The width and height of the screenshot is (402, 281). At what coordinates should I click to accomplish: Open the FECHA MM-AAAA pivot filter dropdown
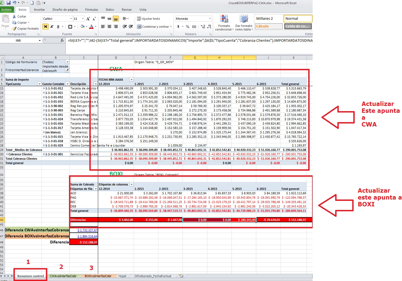131,80
